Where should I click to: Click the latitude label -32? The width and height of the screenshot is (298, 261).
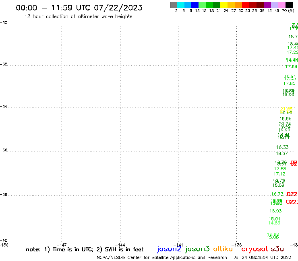(4, 64)
